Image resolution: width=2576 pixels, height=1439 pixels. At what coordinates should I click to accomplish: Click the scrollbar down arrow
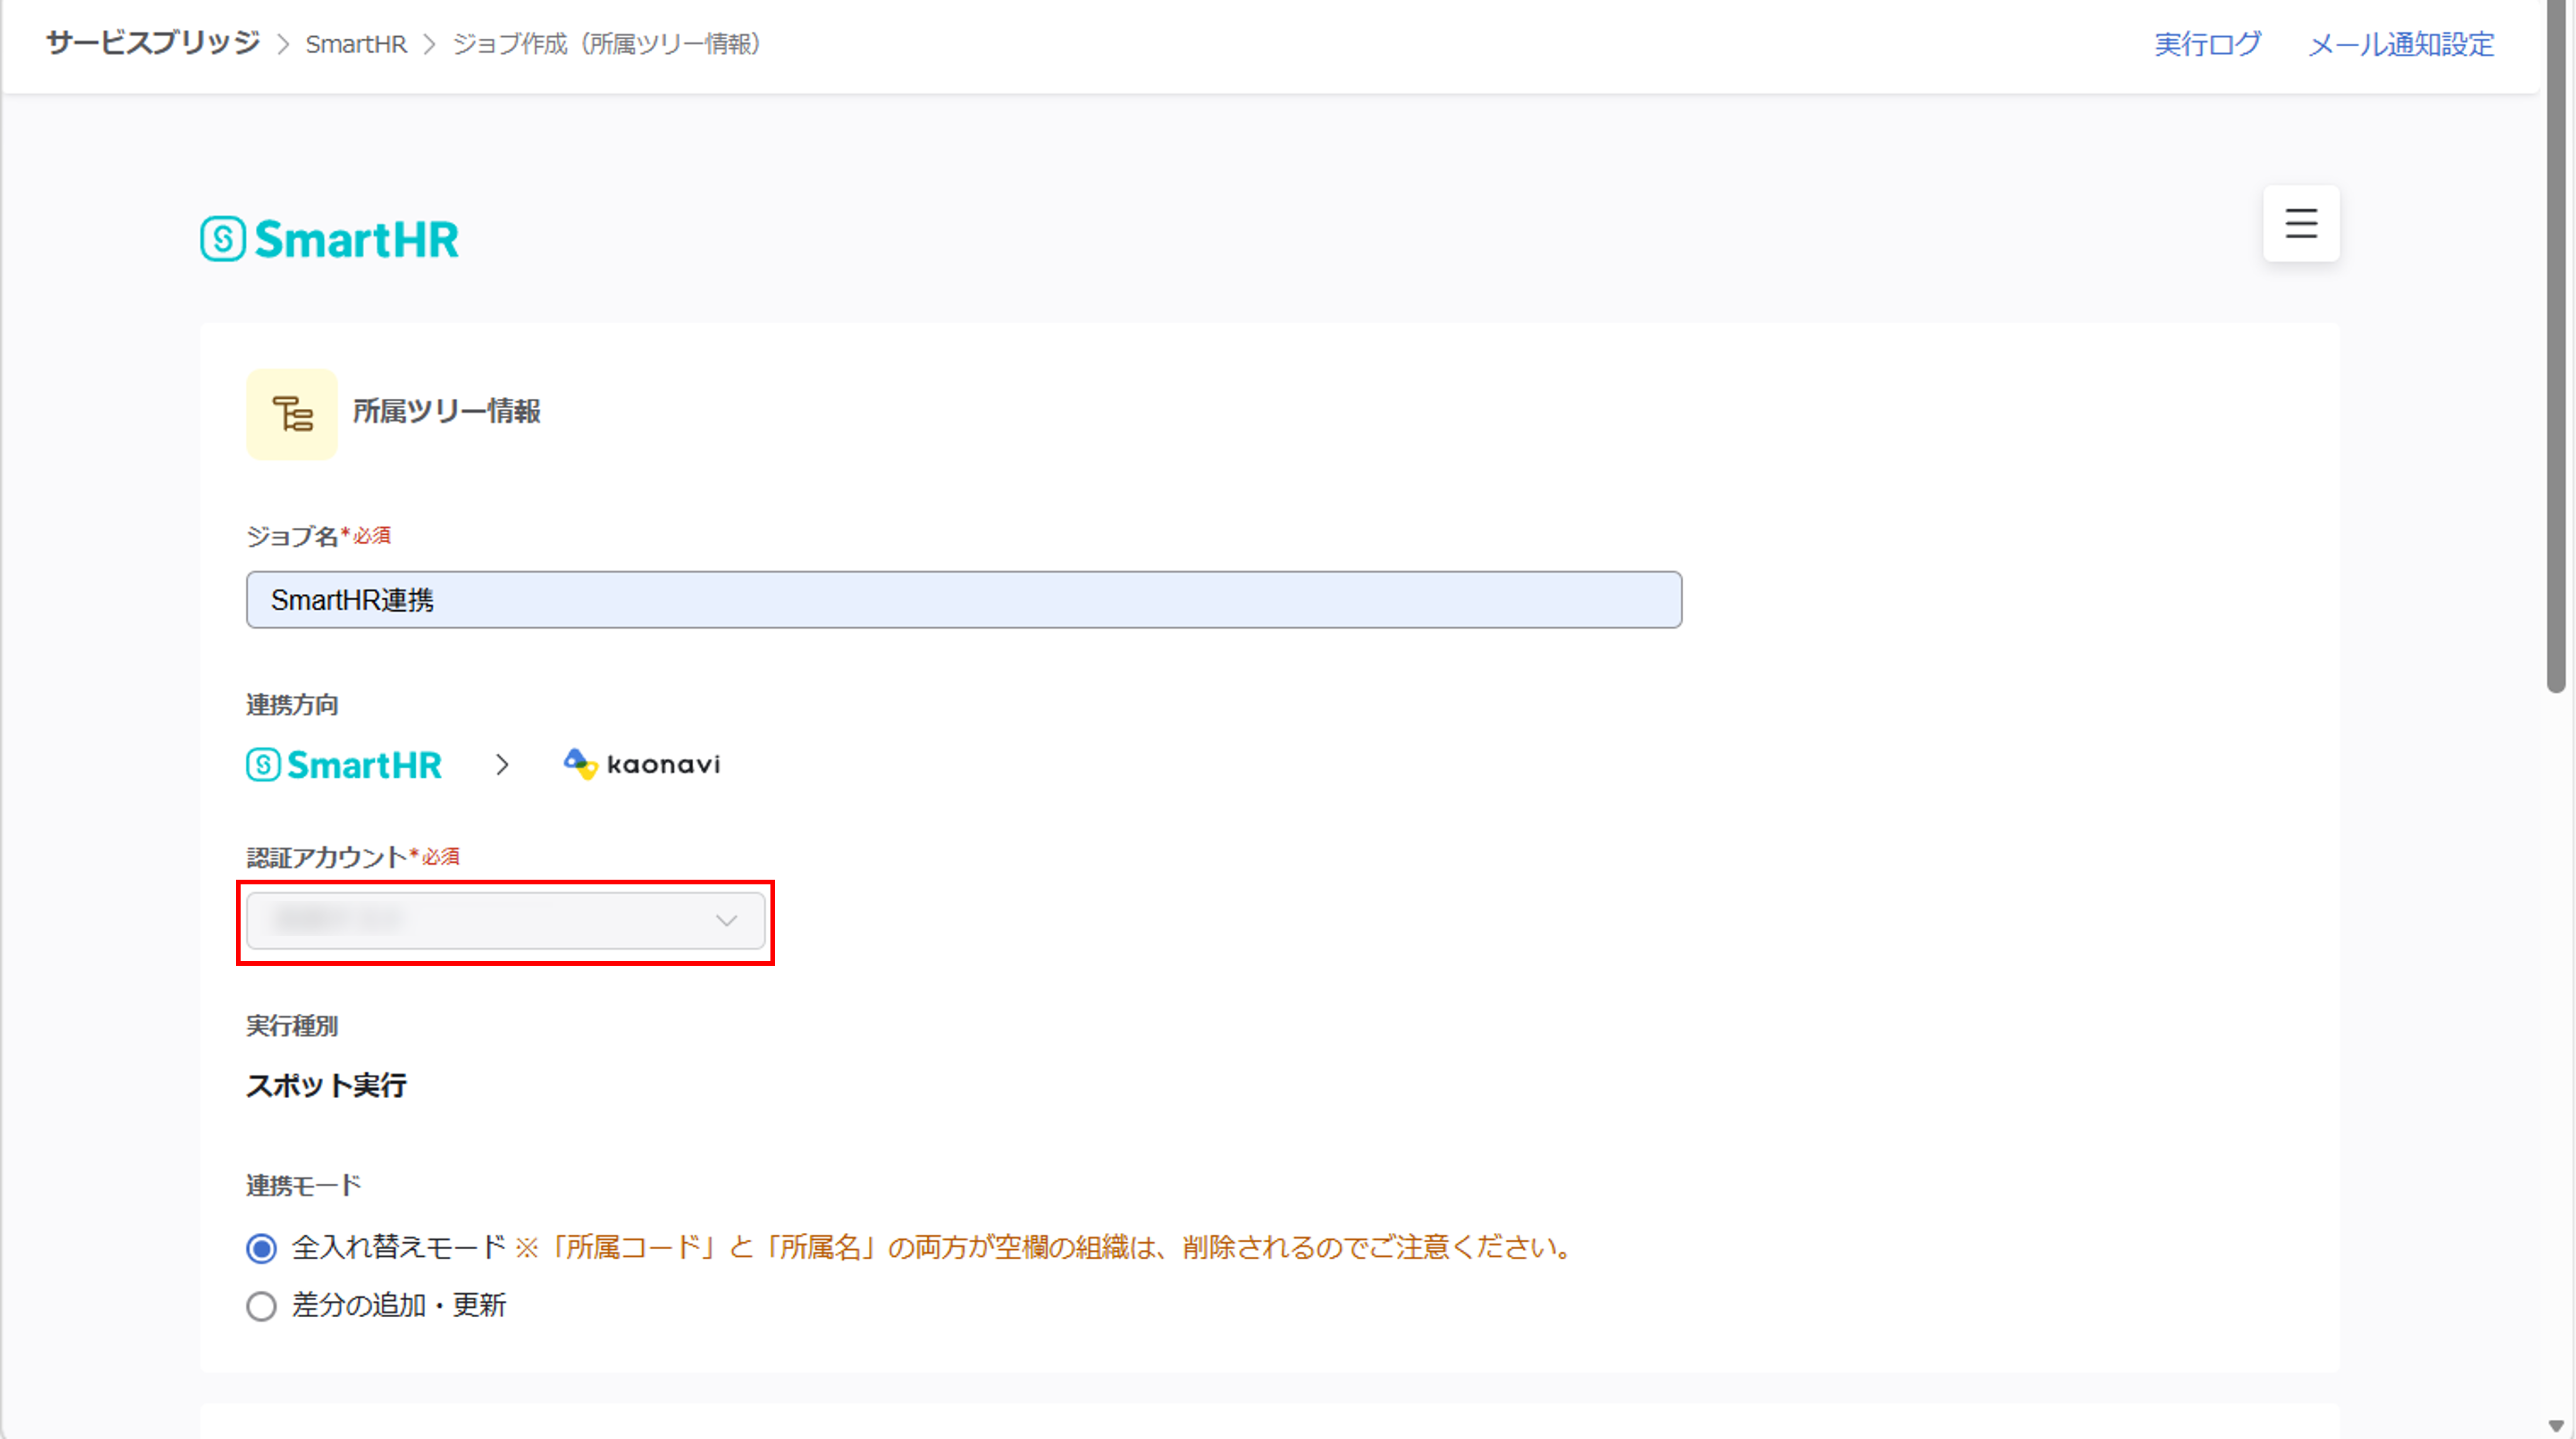click(2556, 1426)
